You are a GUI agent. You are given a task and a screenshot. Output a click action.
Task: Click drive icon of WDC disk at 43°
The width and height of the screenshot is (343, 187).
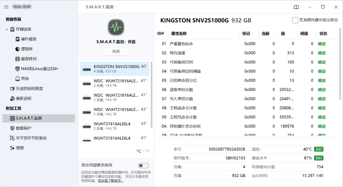(x=87, y=112)
